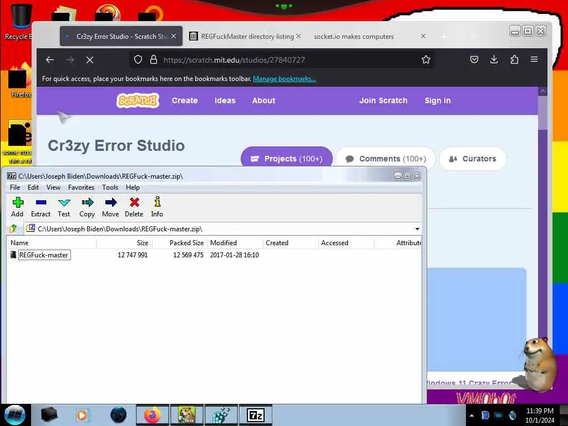Run Test on the archive
This screenshot has width=568, height=426.
tap(64, 207)
